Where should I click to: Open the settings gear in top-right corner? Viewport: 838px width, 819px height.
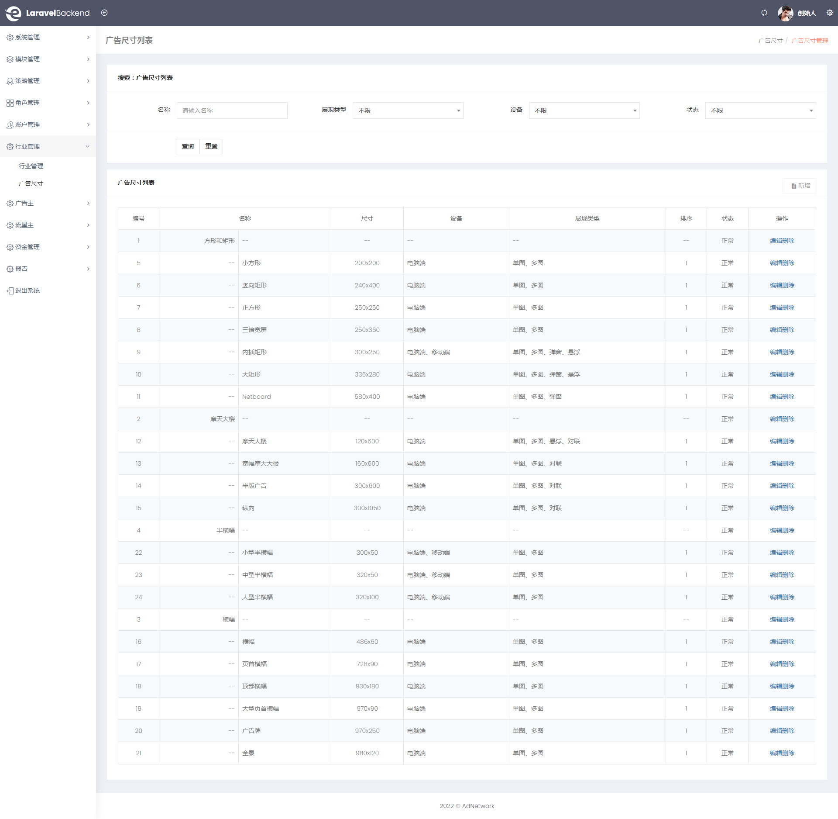pos(830,13)
